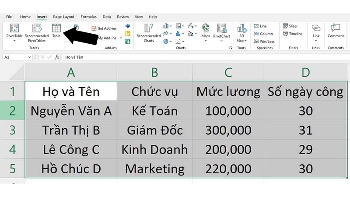Select row 3 header
The width and height of the screenshot is (350, 197).
point(12,130)
